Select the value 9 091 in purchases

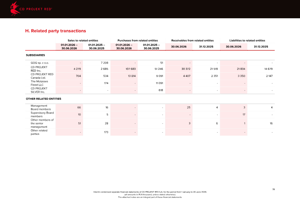pos(160,76)
